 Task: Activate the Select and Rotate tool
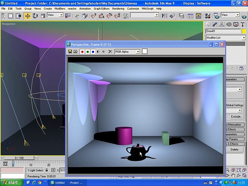click(35, 16)
